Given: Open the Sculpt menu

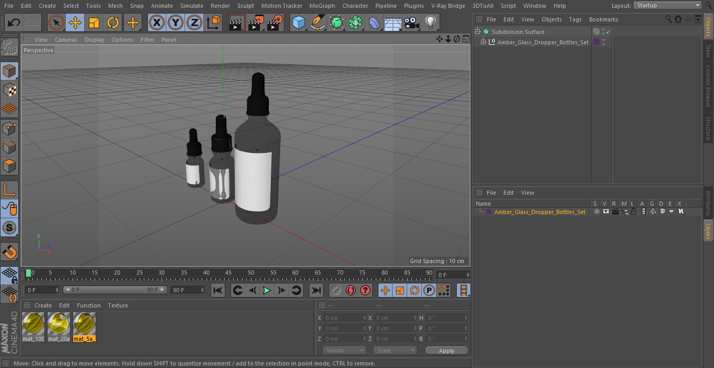Looking at the screenshot, I should pos(245,6).
